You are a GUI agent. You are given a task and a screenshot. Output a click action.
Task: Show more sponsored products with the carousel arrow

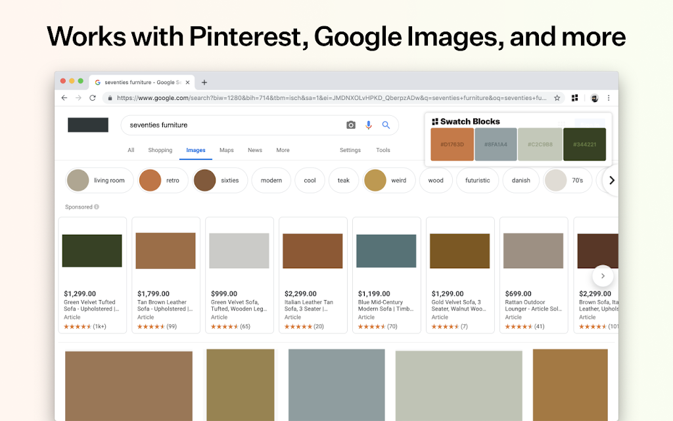pos(603,276)
